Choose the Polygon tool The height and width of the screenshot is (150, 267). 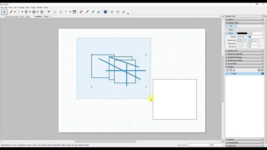42,12
